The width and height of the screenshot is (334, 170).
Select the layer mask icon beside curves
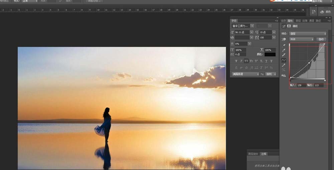[289, 26]
